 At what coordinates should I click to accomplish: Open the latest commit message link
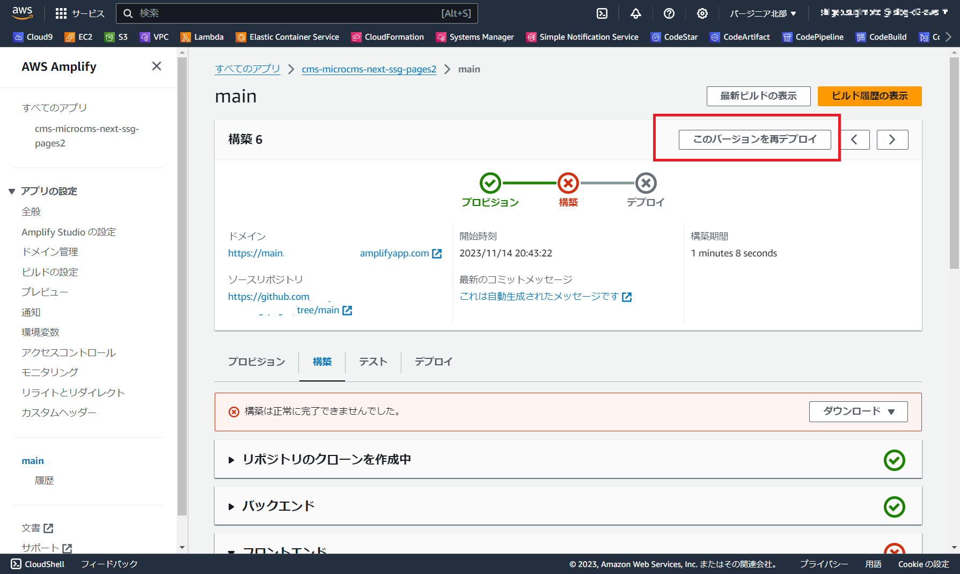546,297
